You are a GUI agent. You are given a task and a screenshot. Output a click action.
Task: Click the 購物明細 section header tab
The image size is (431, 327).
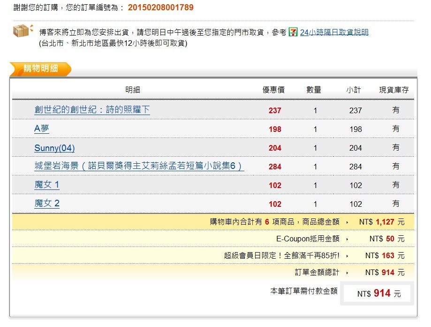point(40,69)
